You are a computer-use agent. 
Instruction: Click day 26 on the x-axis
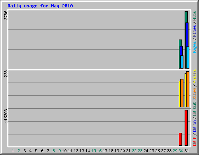[157, 151]
